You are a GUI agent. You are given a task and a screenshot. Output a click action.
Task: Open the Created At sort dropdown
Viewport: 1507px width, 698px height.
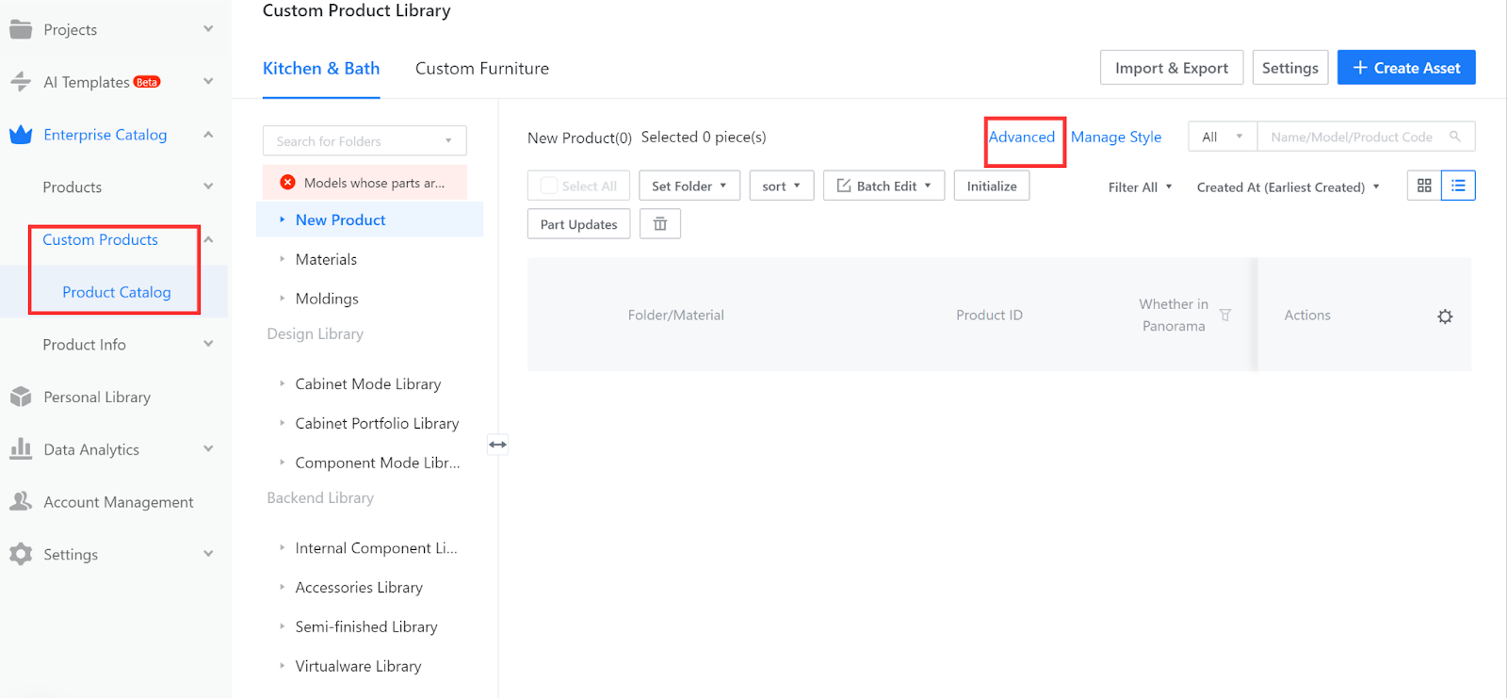tap(1288, 187)
